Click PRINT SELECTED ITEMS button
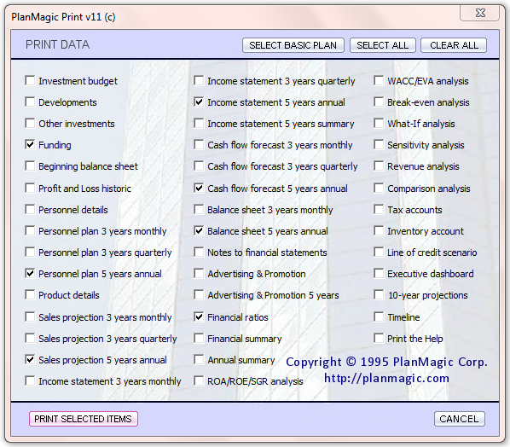 (x=84, y=419)
